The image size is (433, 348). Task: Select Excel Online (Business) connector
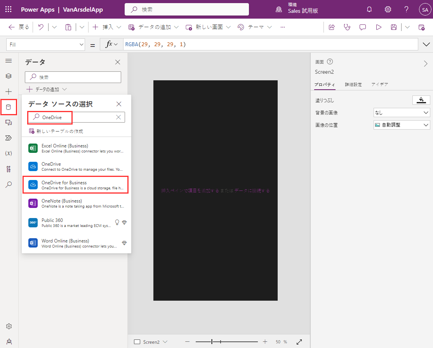77,148
